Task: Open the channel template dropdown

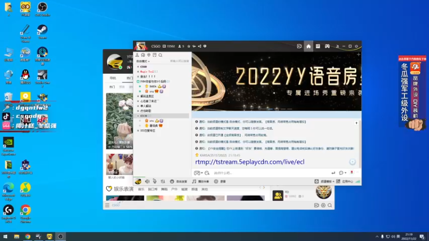Action: (x=324, y=182)
